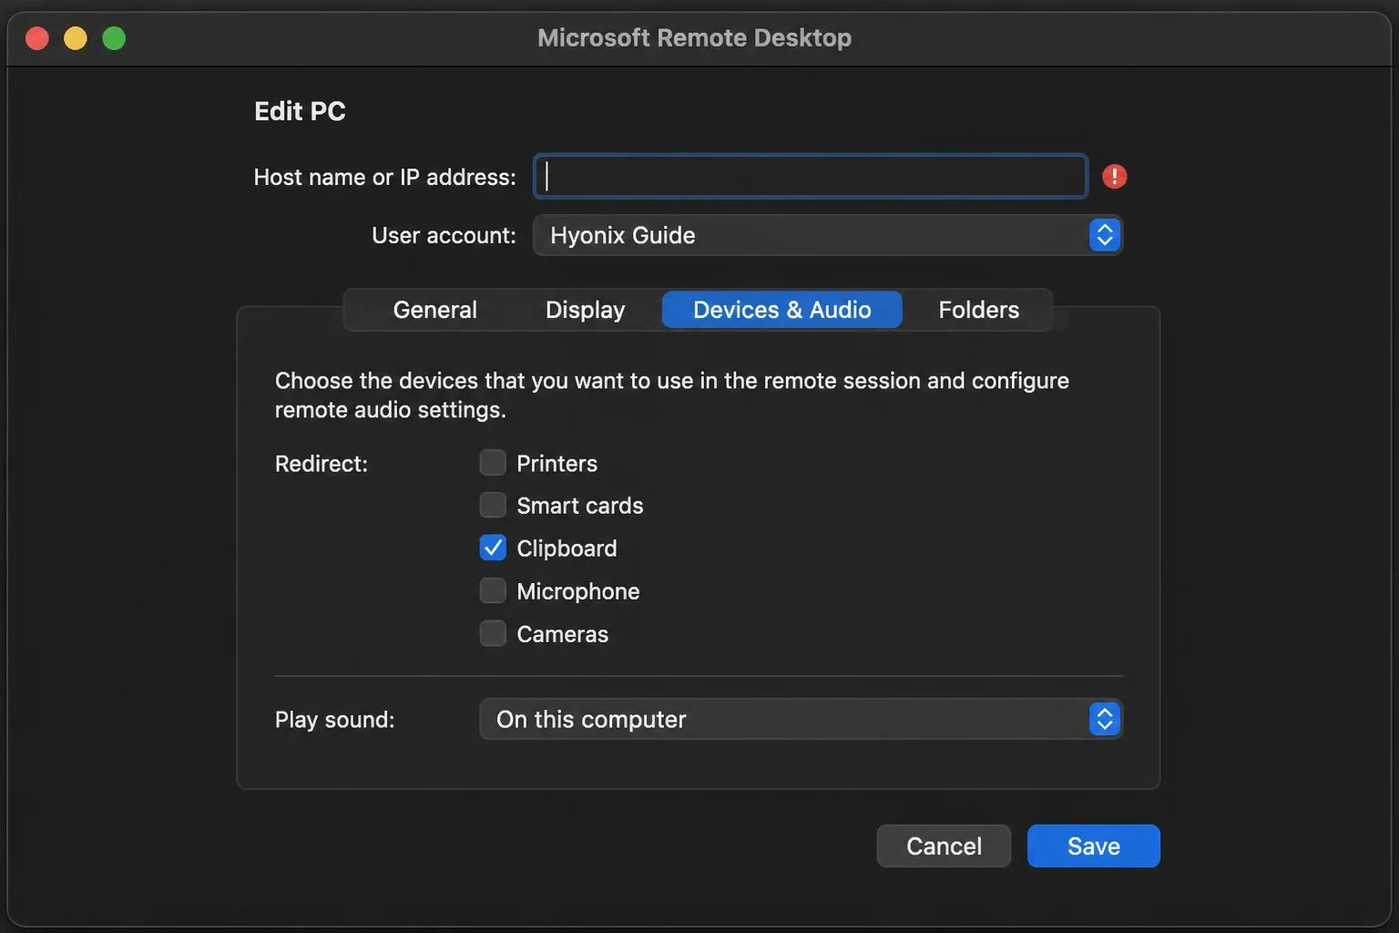Viewport: 1399px width, 933px height.
Task: Switch to the Display tab
Action: pyautogui.click(x=585, y=310)
